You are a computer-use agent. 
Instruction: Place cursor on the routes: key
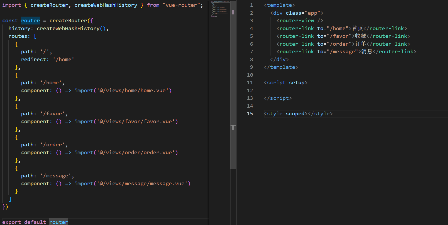19,36
